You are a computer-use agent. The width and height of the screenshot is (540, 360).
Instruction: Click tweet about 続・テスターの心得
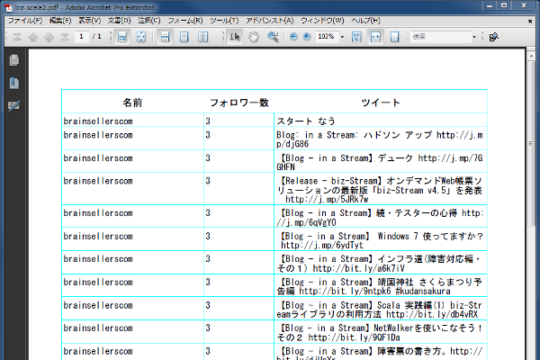(380, 218)
